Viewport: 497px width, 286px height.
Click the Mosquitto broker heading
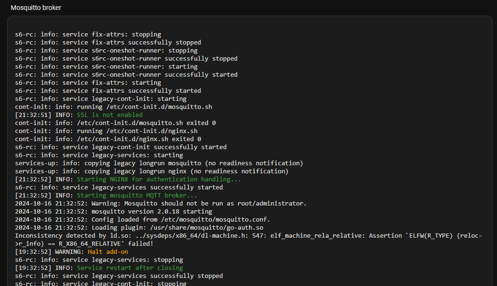click(x=36, y=8)
